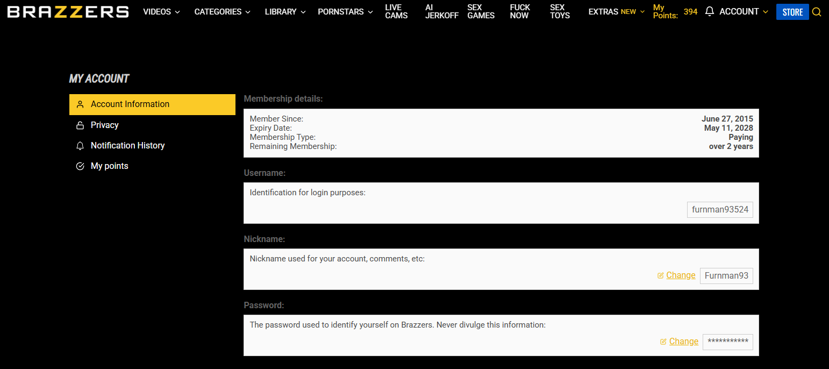The height and width of the screenshot is (369, 829).
Task: Click the edit pencil icon for Password
Action: (663, 342)
